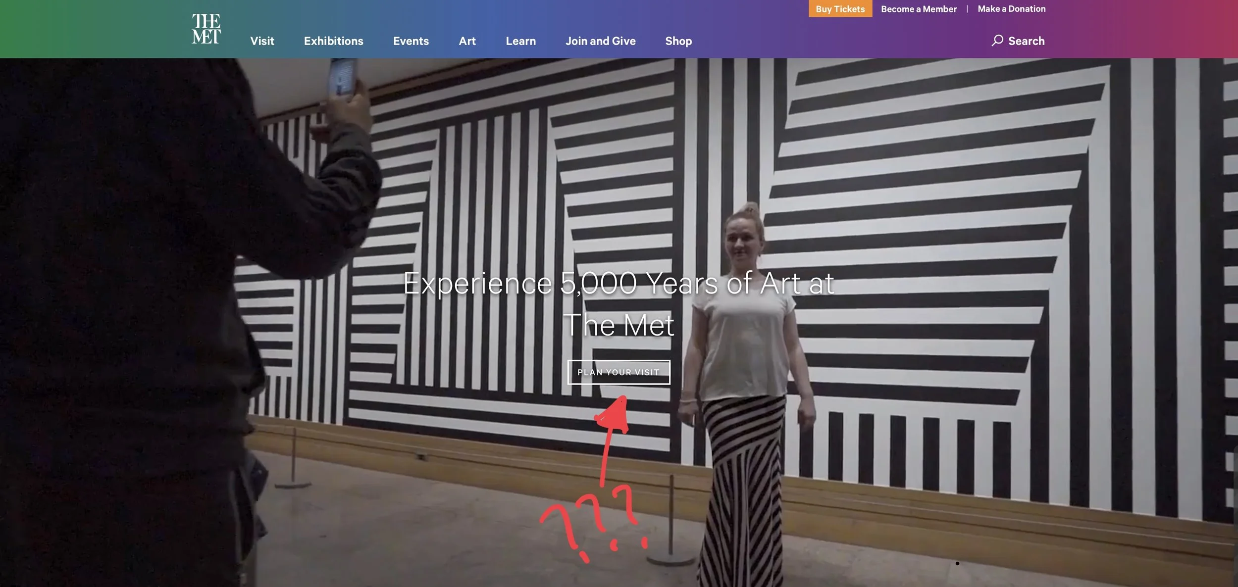
Task: Follow the Make a Donation link
Action: [1011, 9]
